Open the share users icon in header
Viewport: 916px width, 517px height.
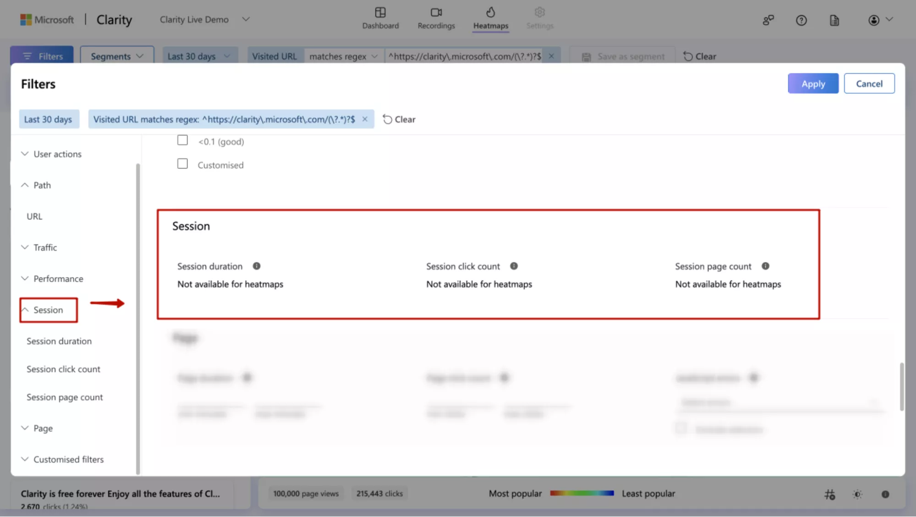click(768, 20)
